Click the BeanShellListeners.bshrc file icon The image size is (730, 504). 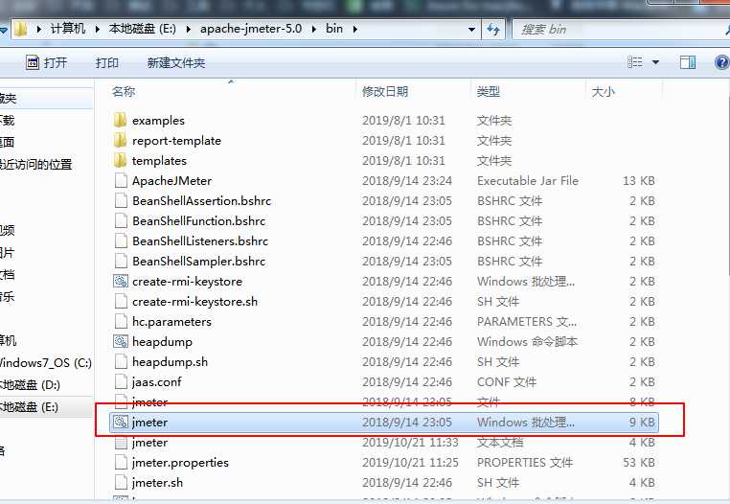121,241
